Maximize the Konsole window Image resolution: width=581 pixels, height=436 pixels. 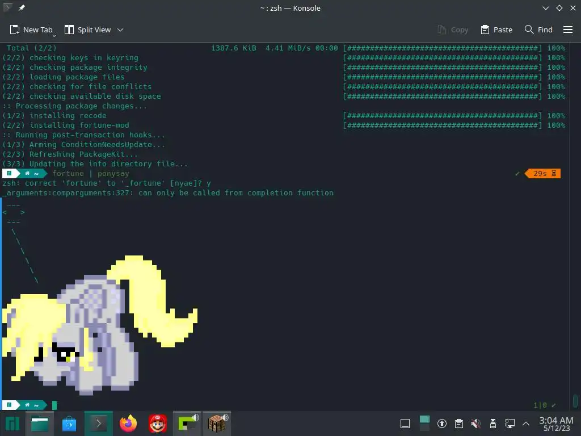tap(559, 8)
